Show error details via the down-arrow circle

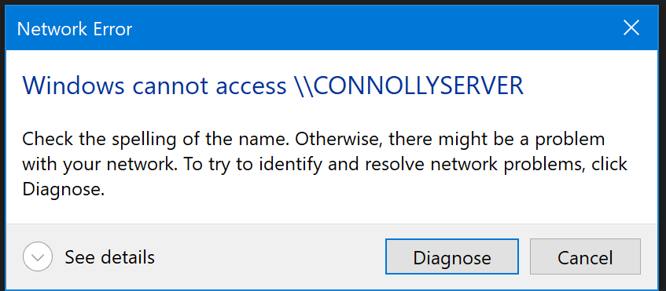(x=38, y=256)
